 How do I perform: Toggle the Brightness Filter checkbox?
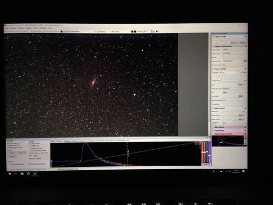[x=30, y=148]
